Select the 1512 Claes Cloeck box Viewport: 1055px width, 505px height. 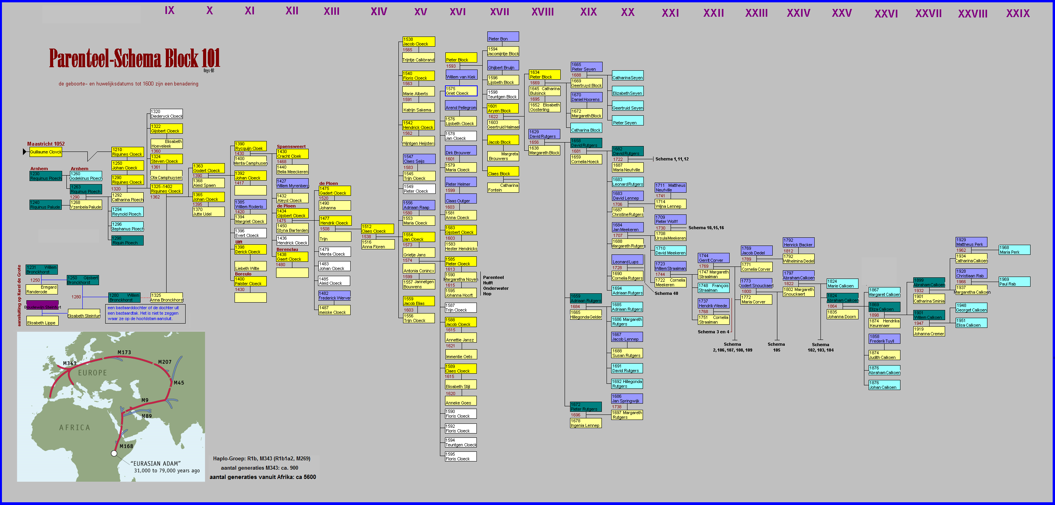coord(377,228)
